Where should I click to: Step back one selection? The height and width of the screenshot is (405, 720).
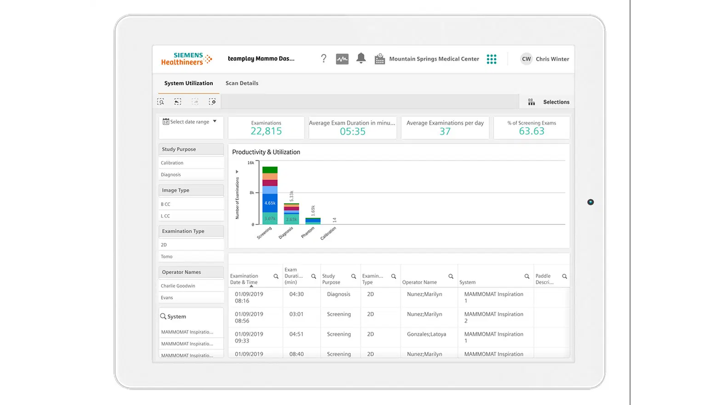pos(178,102)
